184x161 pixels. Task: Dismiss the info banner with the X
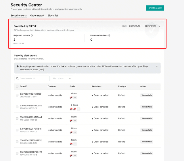pos(157,66)
